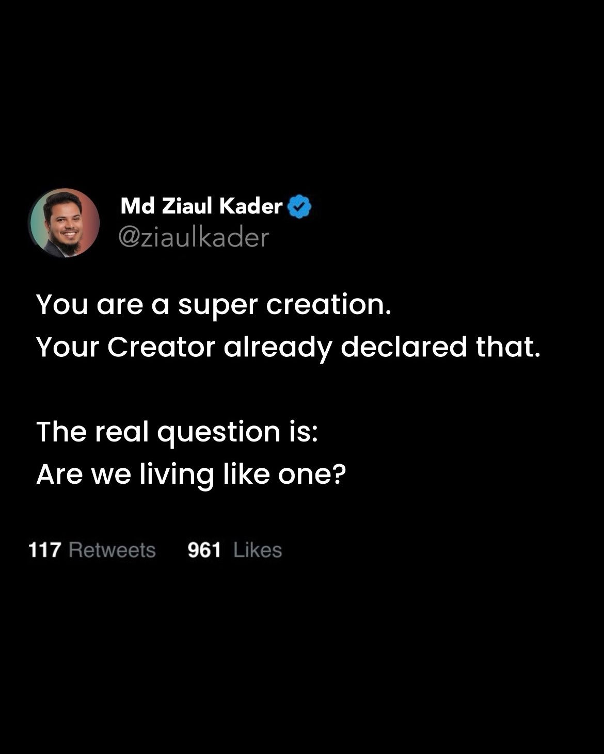Click the line 'Are we living like one?'
This screenshot has width=604, height=754.
coord(190,474)
